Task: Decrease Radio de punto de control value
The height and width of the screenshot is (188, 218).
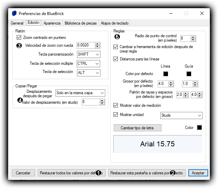Action: pos(193,40)
